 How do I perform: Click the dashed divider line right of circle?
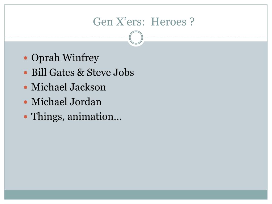[206, 38]
